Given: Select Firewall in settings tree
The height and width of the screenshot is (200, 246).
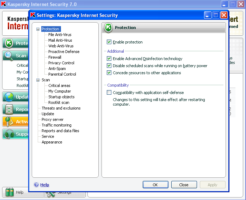Looking at the screenshot, I should point(55,57).
